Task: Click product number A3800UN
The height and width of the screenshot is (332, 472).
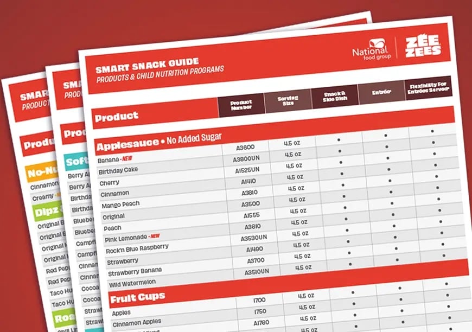Action: click(x=246, y=158)
